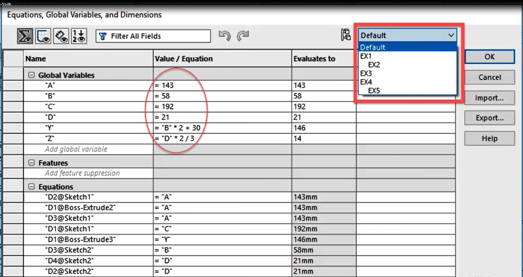The width and height of the screenshot is (523, 277).
Task: Click the = "D" * 2 / 3 equation
Action: pos(222,139)
